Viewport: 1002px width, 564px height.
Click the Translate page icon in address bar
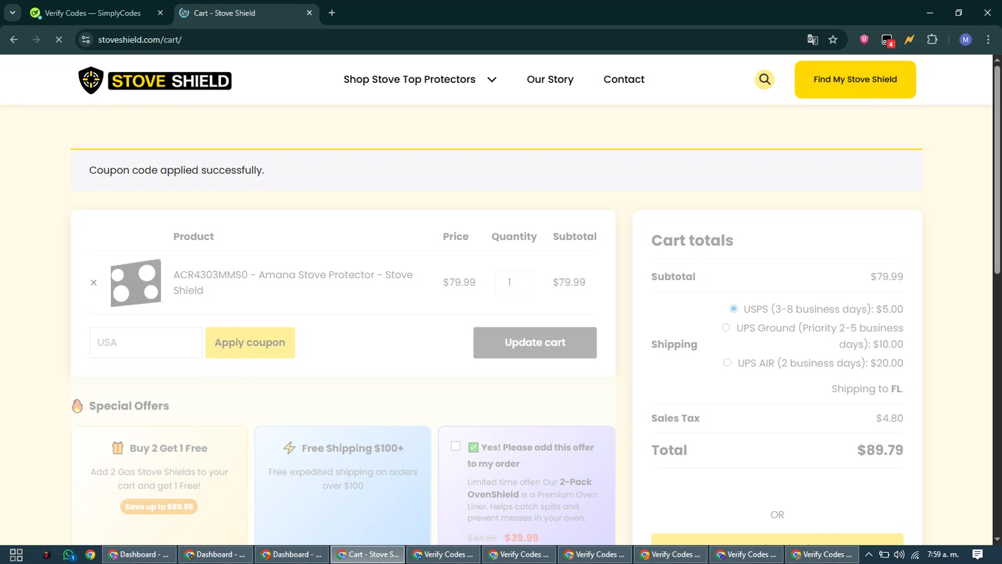(x=812, y=39)
